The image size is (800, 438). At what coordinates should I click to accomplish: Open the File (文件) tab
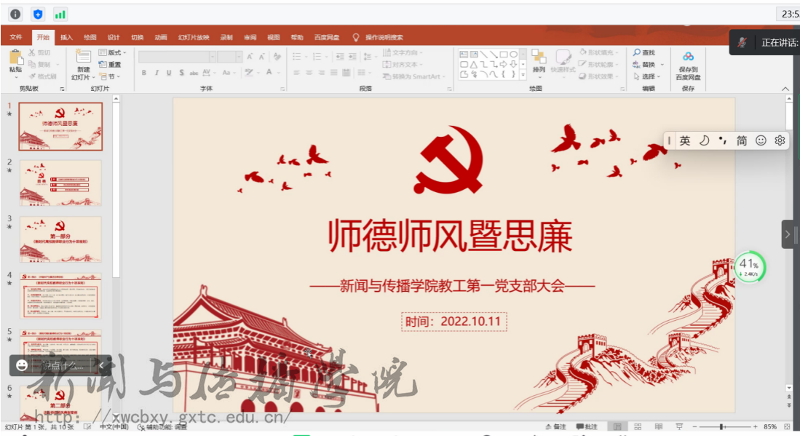coord(16,37)
